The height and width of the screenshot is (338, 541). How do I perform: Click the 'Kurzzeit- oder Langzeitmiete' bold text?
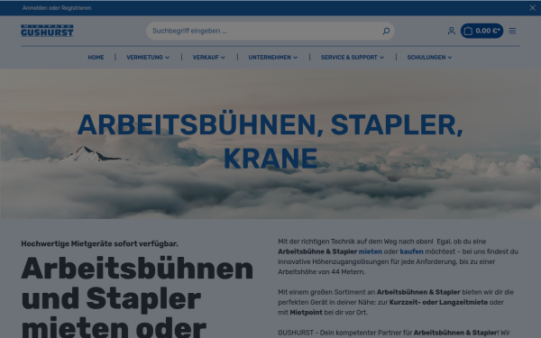(x=438, y=302)
